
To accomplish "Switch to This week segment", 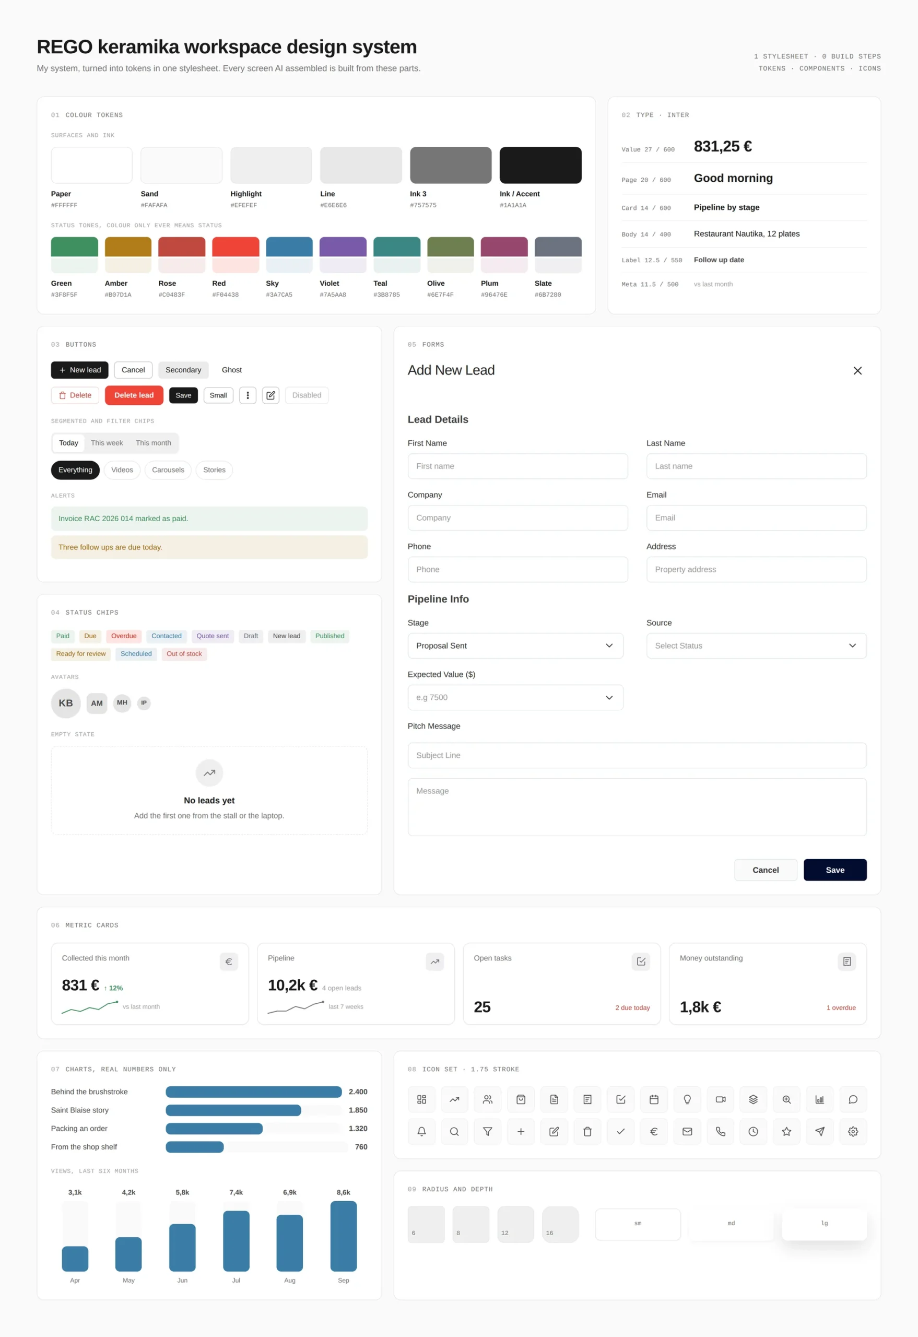I will [x=107, y=443].
